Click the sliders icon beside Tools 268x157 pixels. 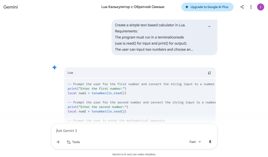coord(69,142)
